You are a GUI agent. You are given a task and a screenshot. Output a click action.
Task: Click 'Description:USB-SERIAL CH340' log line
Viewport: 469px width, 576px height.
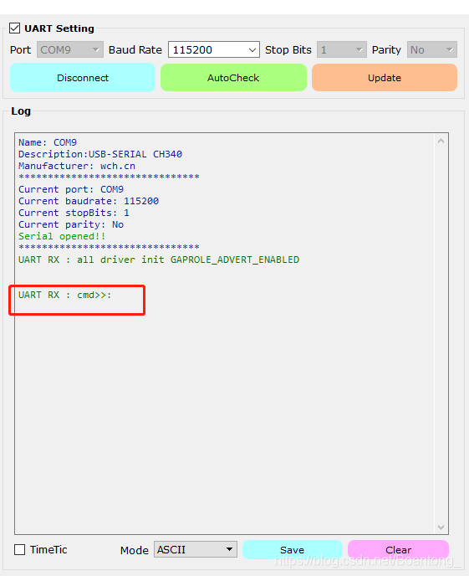(x=100, y=154)
